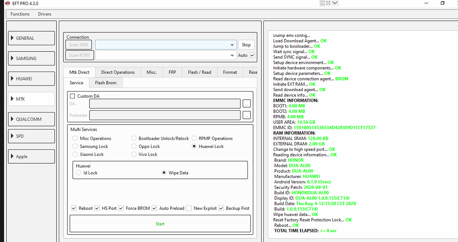
Task: Select Oppo Lock radio option
Action: [134, 146]
